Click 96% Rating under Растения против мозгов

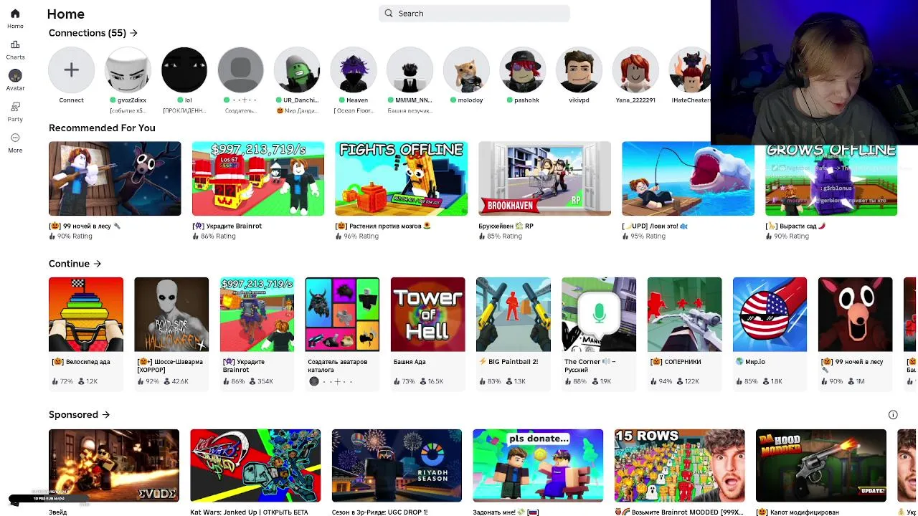click(x=356, y=236)
